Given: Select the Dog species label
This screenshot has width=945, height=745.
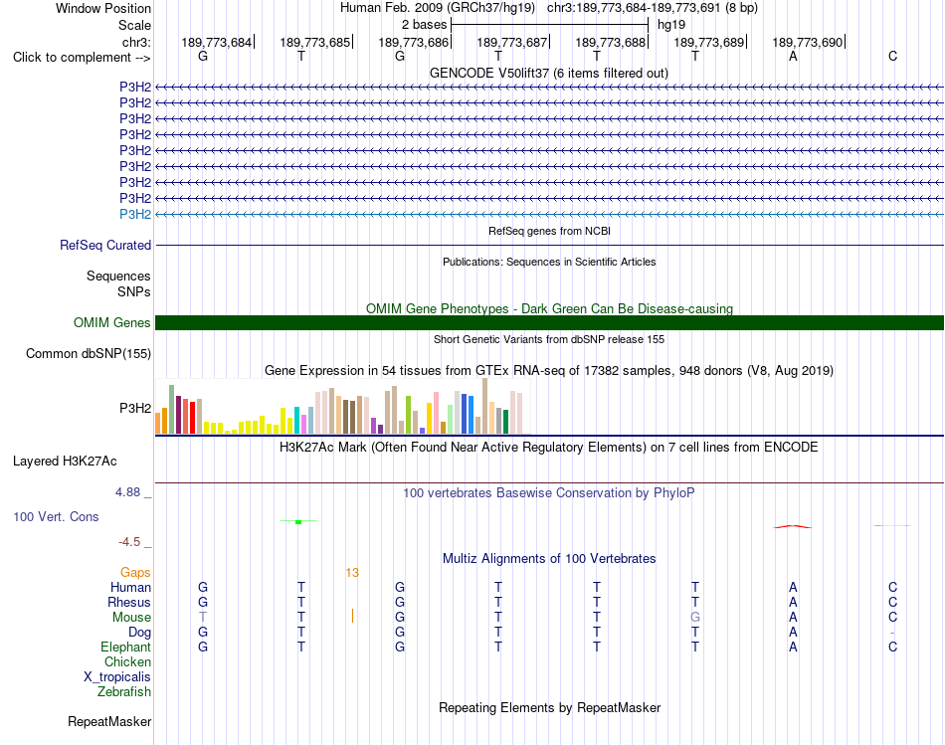Looking at the screenshot, I should pos(139,633).
